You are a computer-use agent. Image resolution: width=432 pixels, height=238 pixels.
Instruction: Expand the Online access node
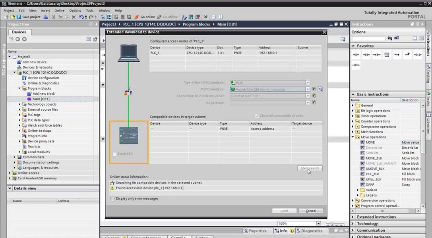coord(10,173)
